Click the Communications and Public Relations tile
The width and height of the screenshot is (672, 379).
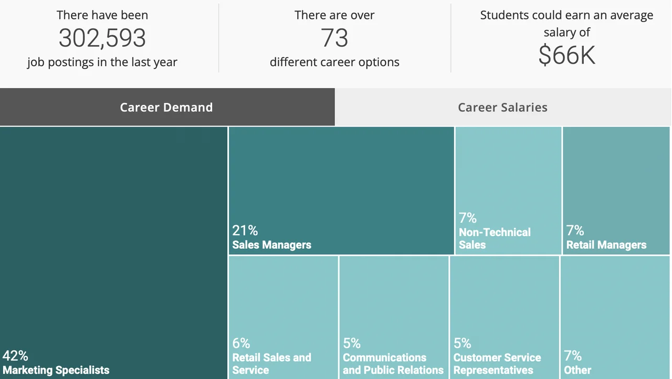coord(394,317)
